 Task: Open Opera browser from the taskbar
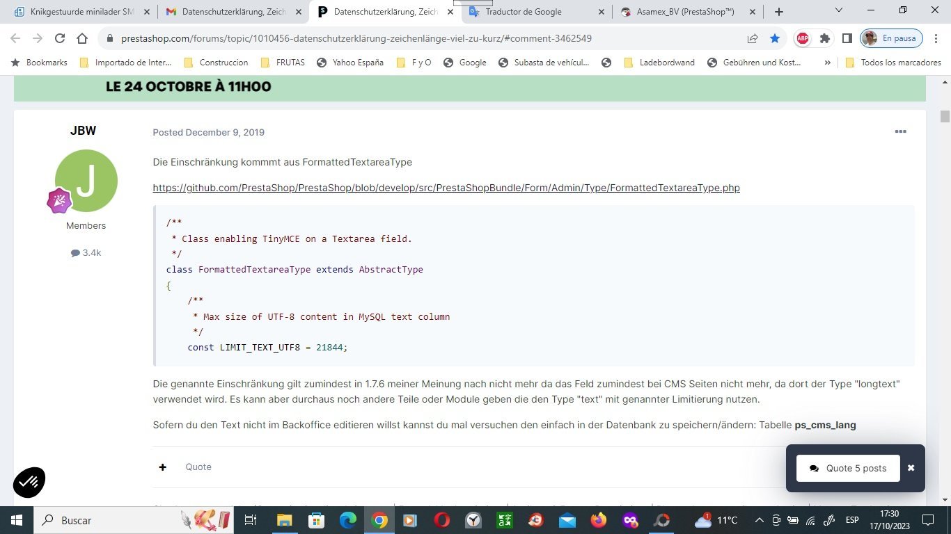click(x=441, y=520)
